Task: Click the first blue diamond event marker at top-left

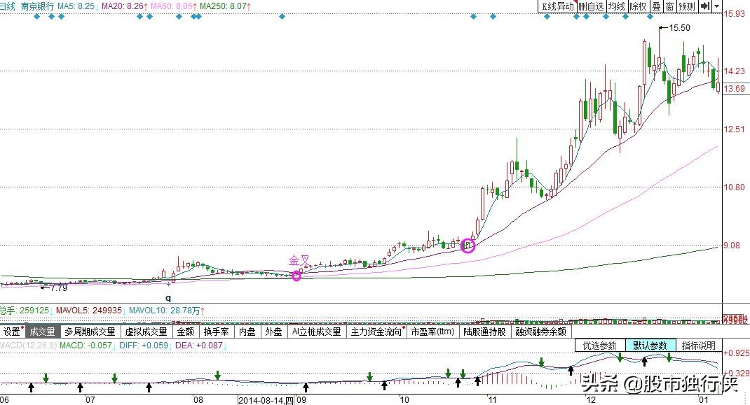Action: click(x=37, y=17)
